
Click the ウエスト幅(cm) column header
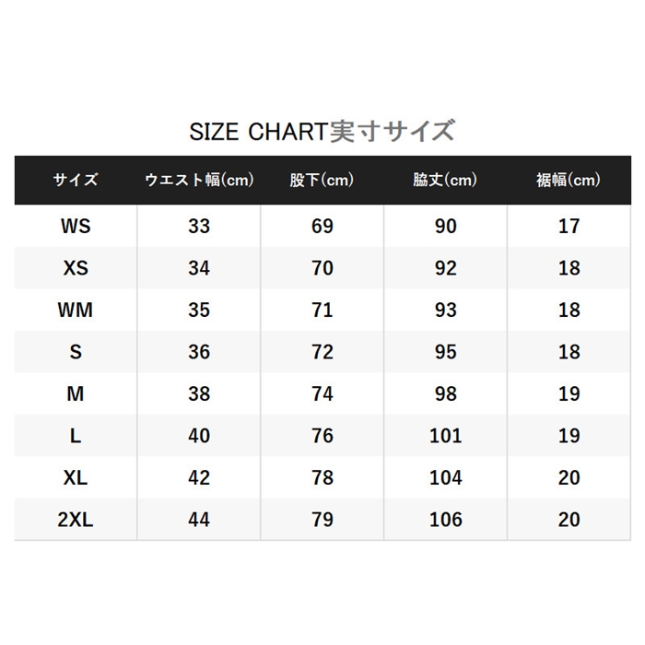click(x=199, y=181)
